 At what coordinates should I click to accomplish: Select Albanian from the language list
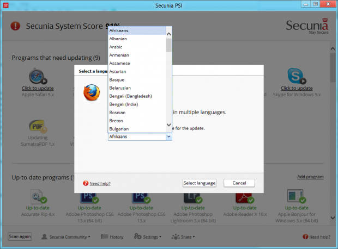click(120, 39)
